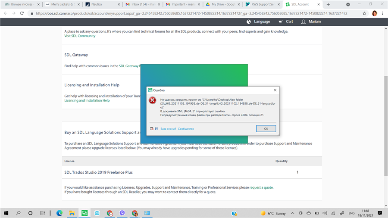388x218 pixels.
Task: Bookmark this page with star icon
Action: [x=364, y=14]
